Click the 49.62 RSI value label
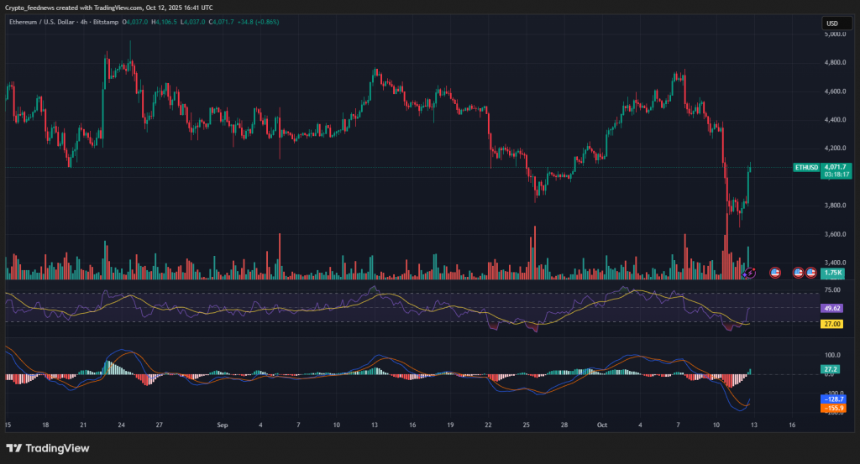 (832, 309)
